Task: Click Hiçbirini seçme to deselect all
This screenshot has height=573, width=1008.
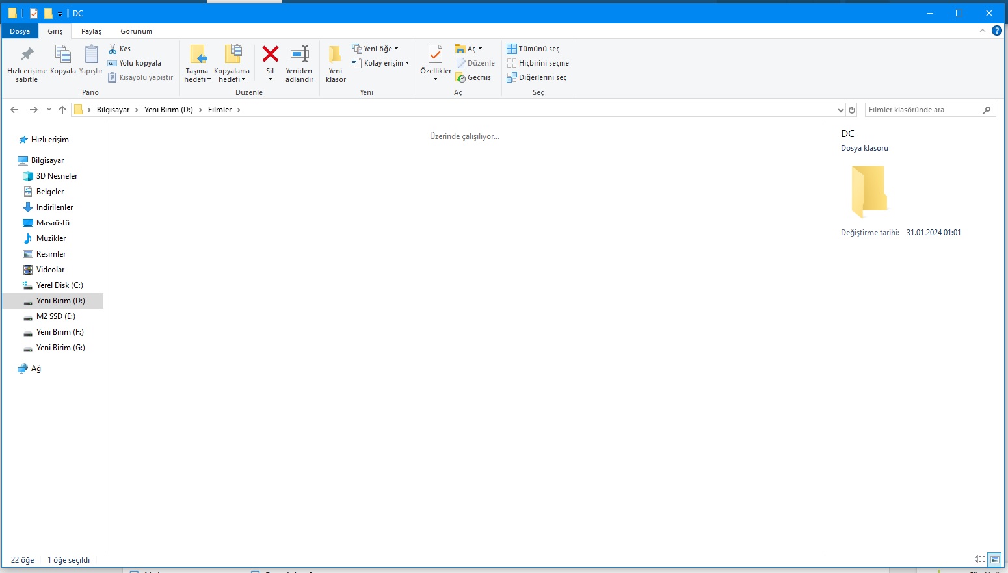Action: tap(538, 63)
